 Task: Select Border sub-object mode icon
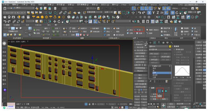tap(159, 91)
